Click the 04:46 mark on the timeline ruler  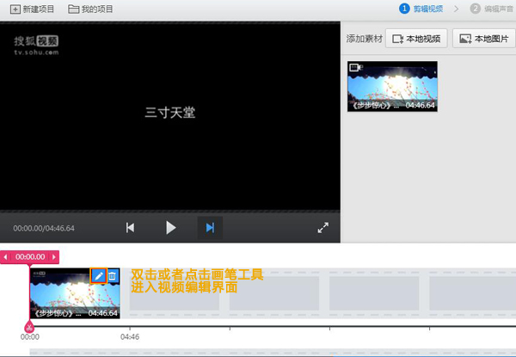[129, 337]
